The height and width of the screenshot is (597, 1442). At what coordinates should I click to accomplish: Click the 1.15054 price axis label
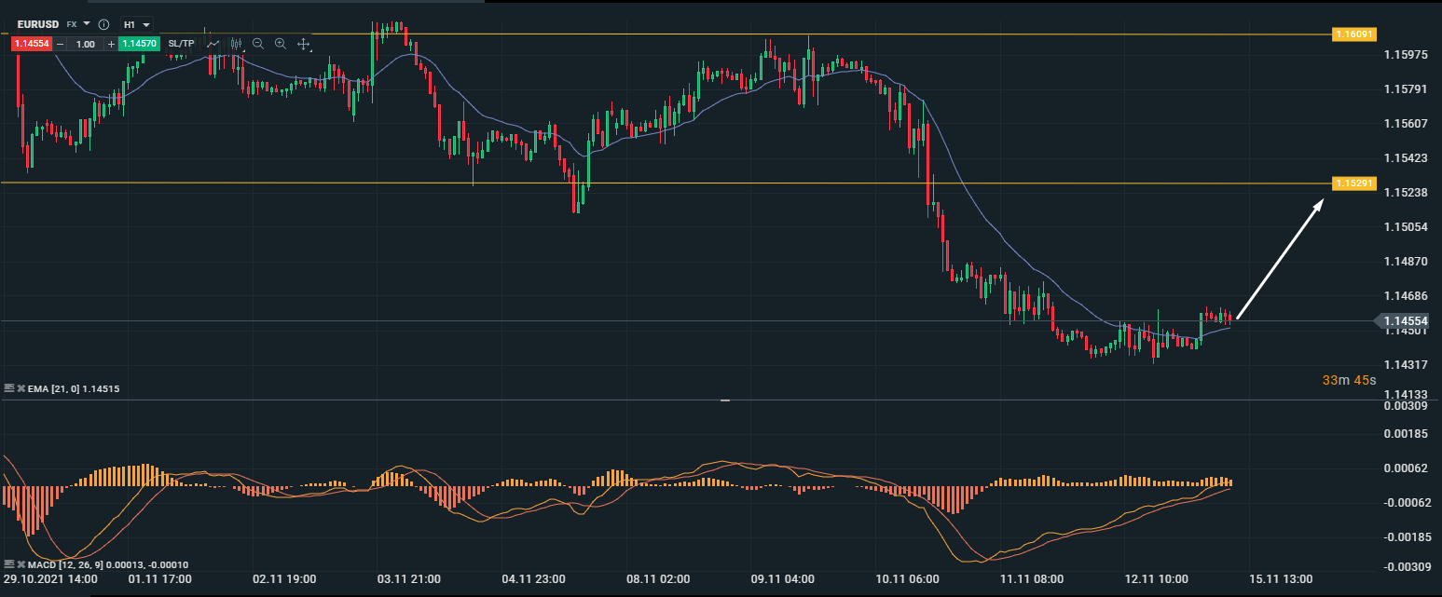point(1407,227)
